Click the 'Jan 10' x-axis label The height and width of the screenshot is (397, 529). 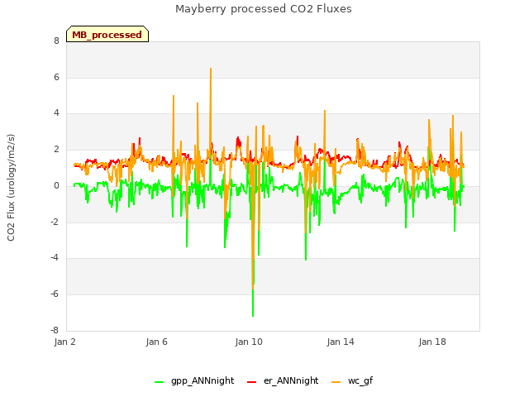tap(249, 342)
